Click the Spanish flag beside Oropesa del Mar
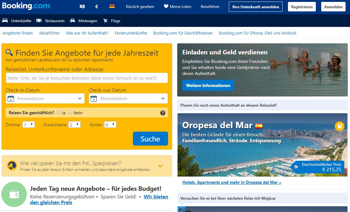 click(259, 126)
